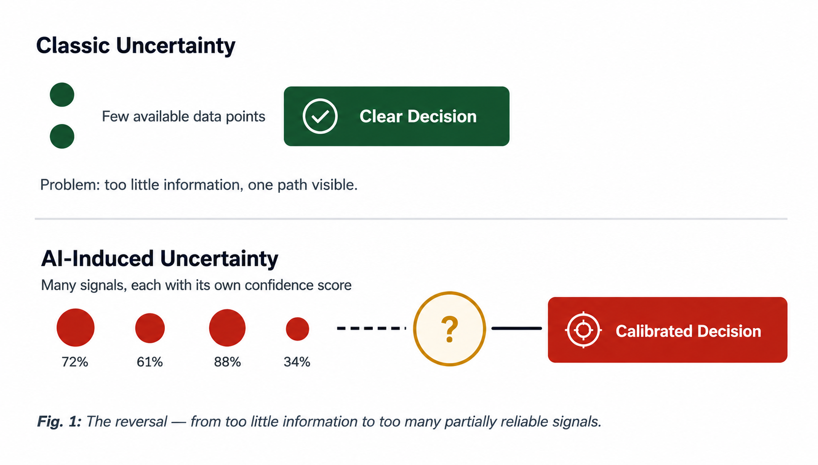Click the 'Few available data points' label

point(183,117)
